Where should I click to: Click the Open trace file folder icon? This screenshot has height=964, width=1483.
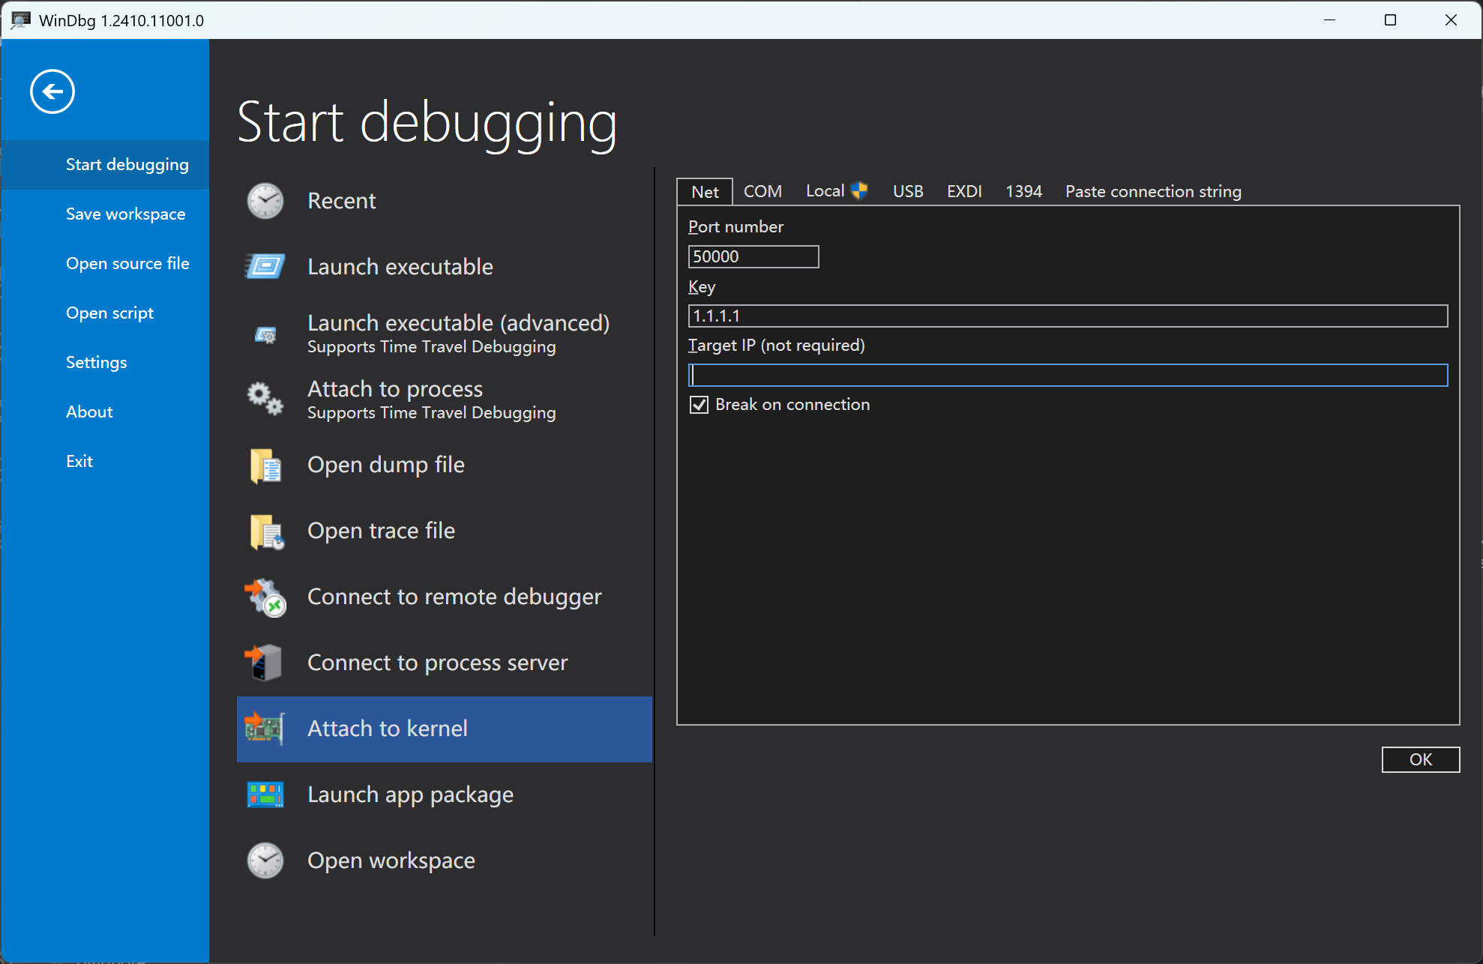click(x=266, y=531)
